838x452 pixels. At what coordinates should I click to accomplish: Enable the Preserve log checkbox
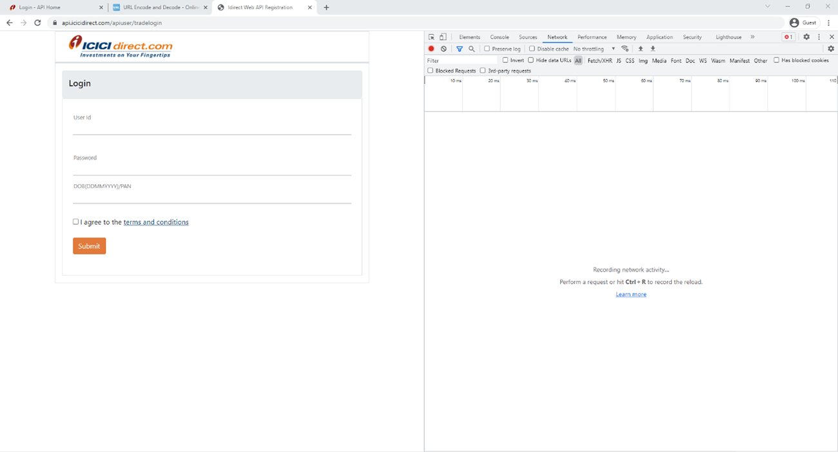(487, 49)
